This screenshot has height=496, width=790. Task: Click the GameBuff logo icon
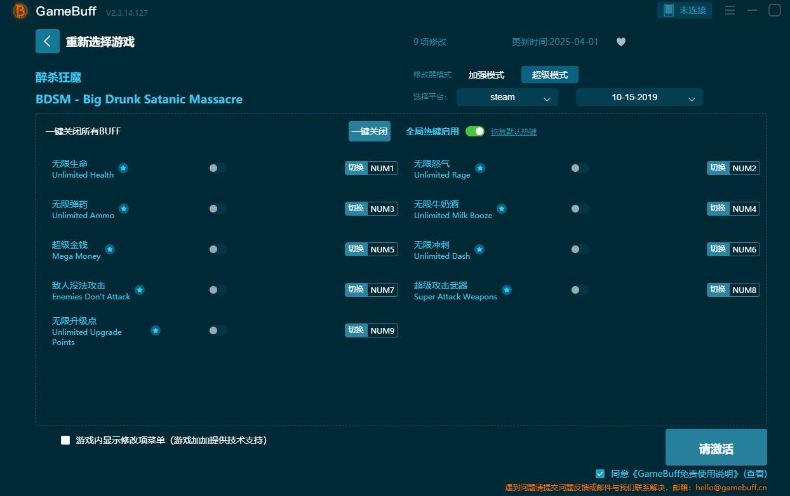point(20,11)
